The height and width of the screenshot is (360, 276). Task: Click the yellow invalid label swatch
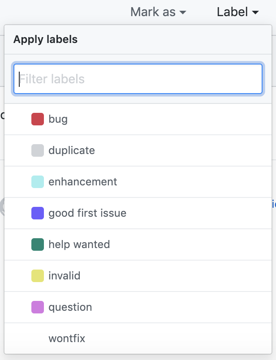tap(38, 276)
